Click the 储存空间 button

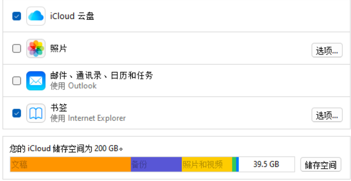[x=320, y=165]
